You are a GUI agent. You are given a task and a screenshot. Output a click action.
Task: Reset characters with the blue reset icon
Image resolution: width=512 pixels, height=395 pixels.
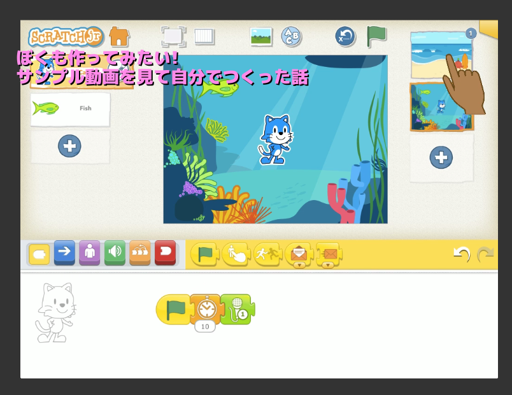pos(345,36)
